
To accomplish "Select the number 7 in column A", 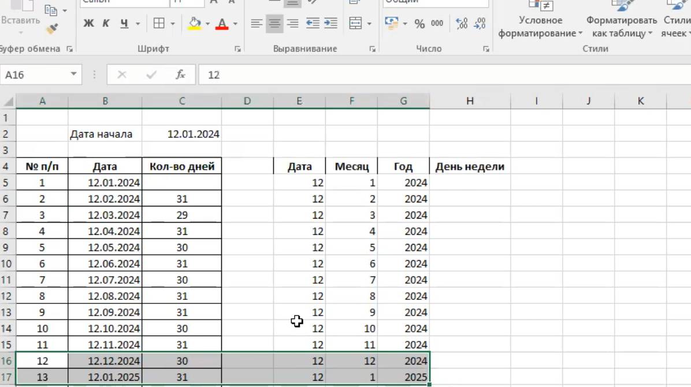I will point(42,280).
